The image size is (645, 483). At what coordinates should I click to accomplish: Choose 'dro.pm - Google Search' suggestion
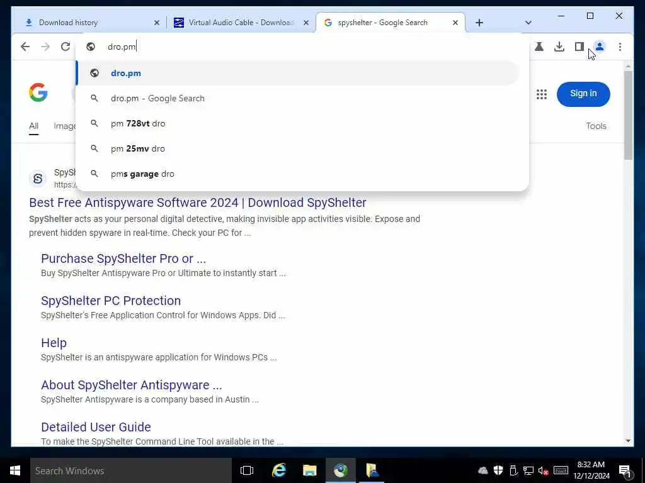pyautogui.click(x=297, y=98)
